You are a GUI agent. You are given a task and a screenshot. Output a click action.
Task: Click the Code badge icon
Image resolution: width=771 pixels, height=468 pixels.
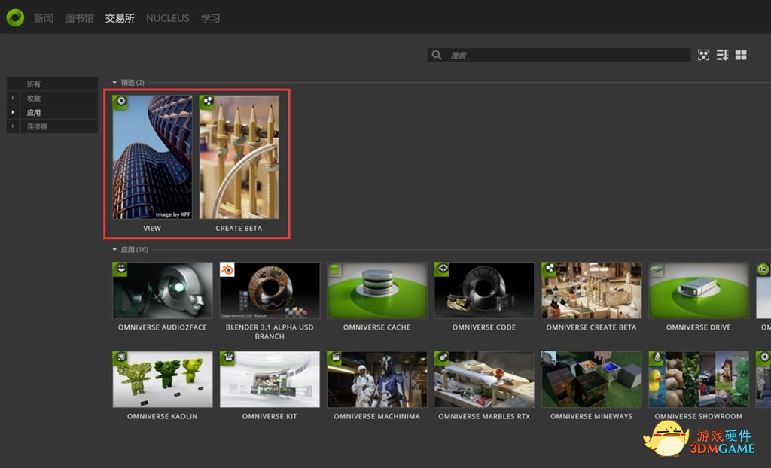[441, 269]
